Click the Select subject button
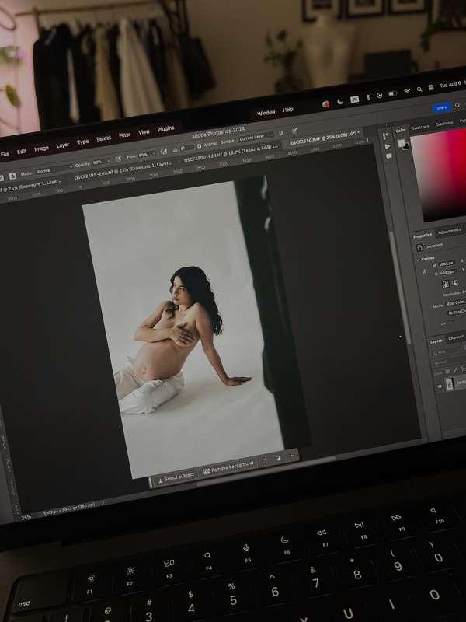The height and width of the screenshot is (622, 466). pyautogui.click(x=176, y=478)
